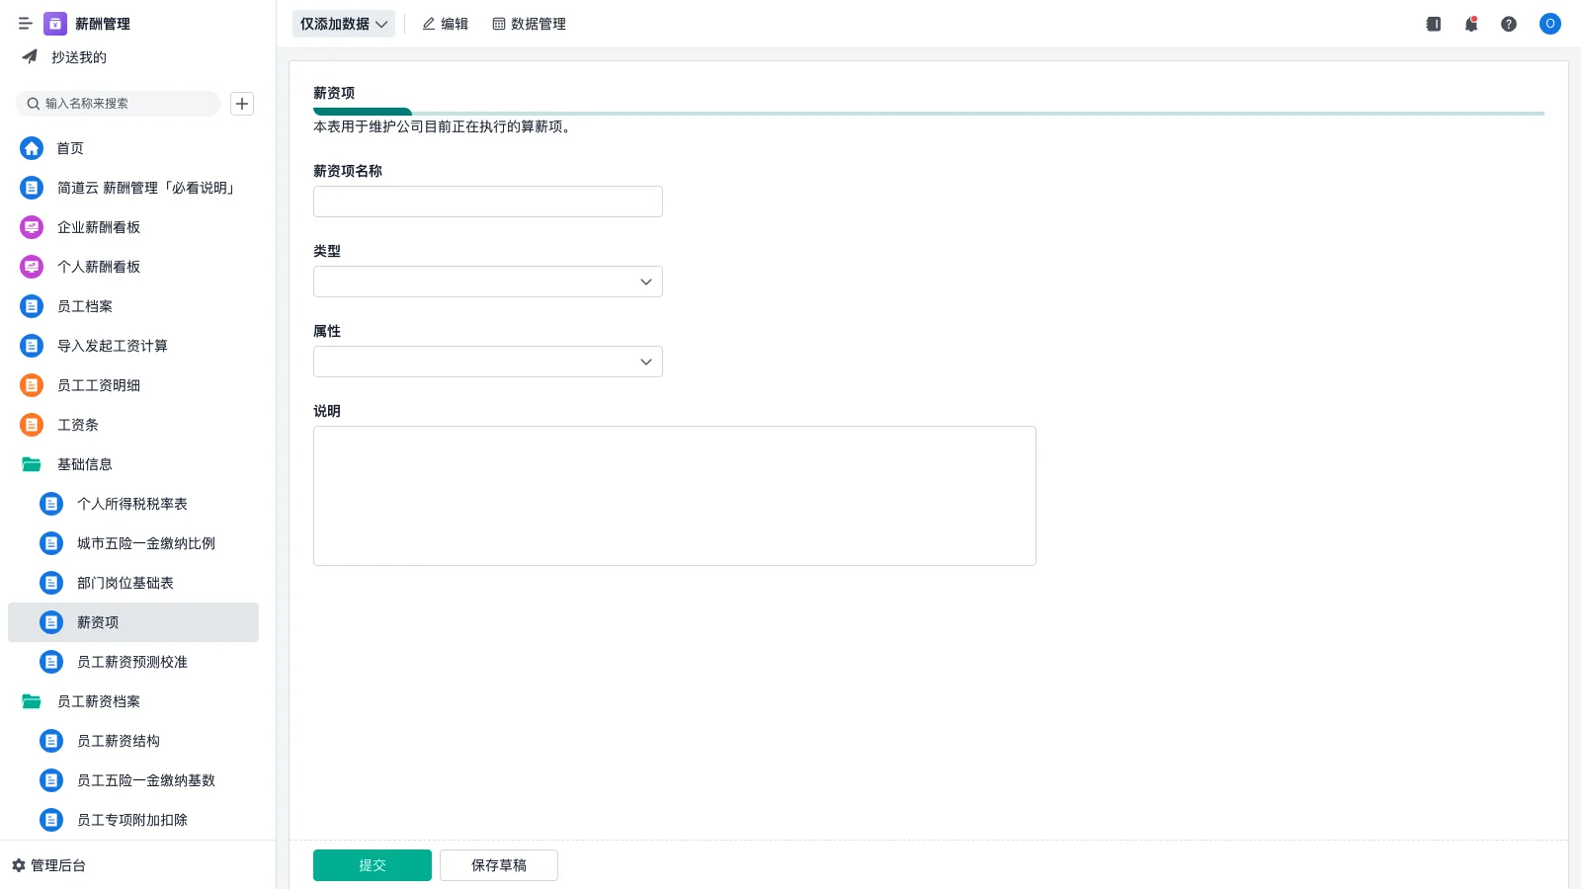Viewport: 1581px width, 889px height.
Task: Click the 编辑 pencil icon
Action: click(429, 24)
